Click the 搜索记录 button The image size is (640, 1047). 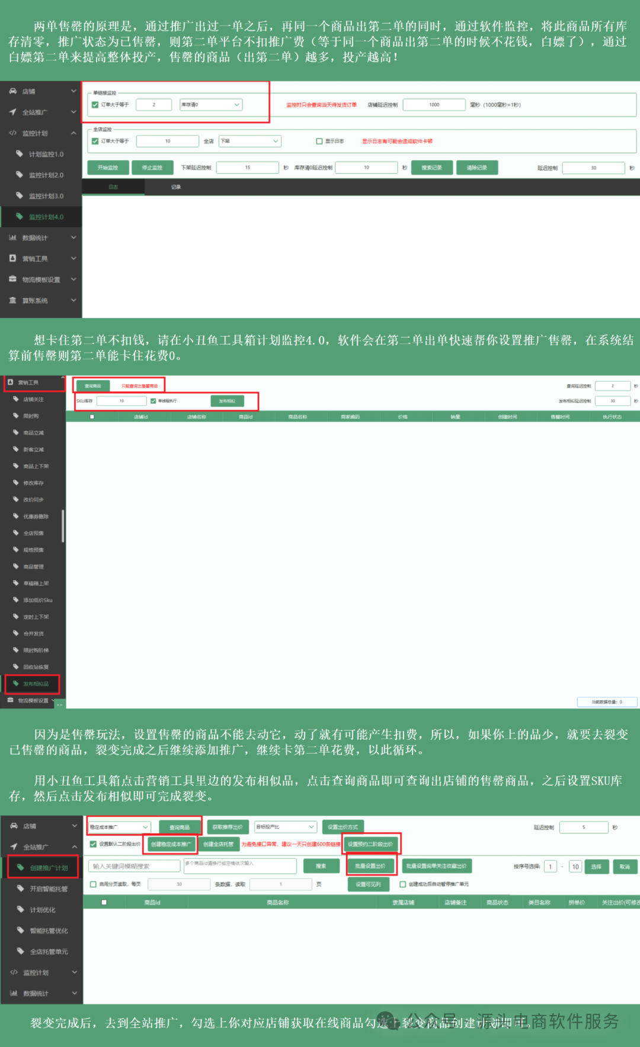(432, 168)
